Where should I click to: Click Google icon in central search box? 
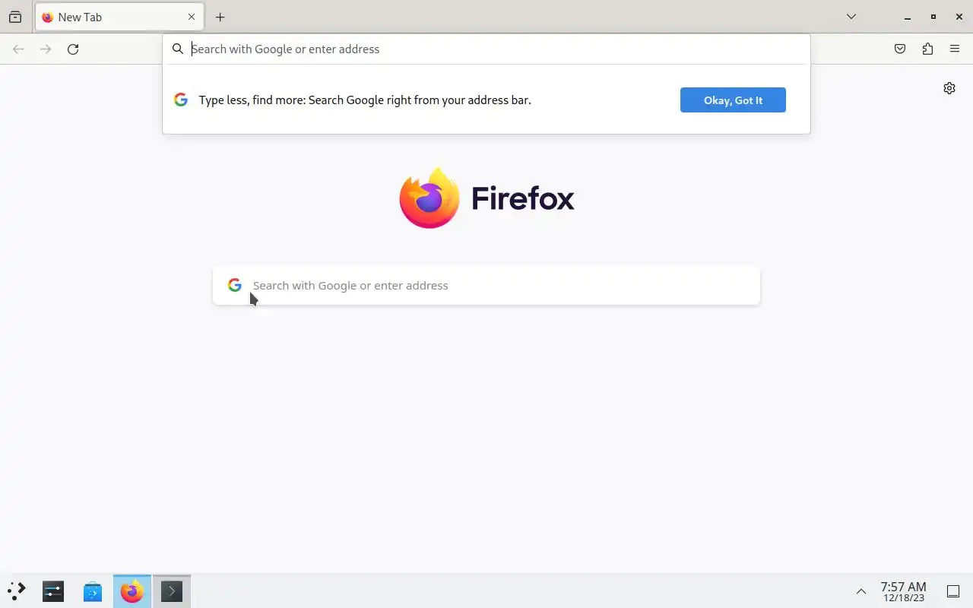tap(235, 285)
